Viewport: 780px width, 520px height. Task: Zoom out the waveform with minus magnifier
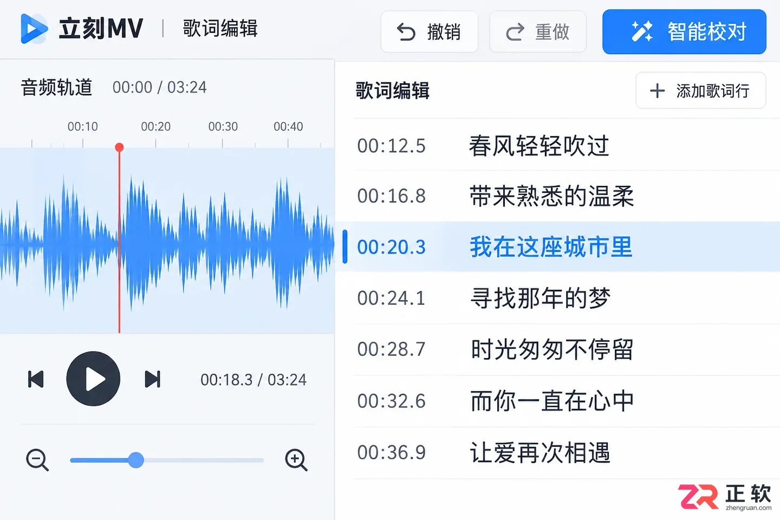[x=37, y=460]
